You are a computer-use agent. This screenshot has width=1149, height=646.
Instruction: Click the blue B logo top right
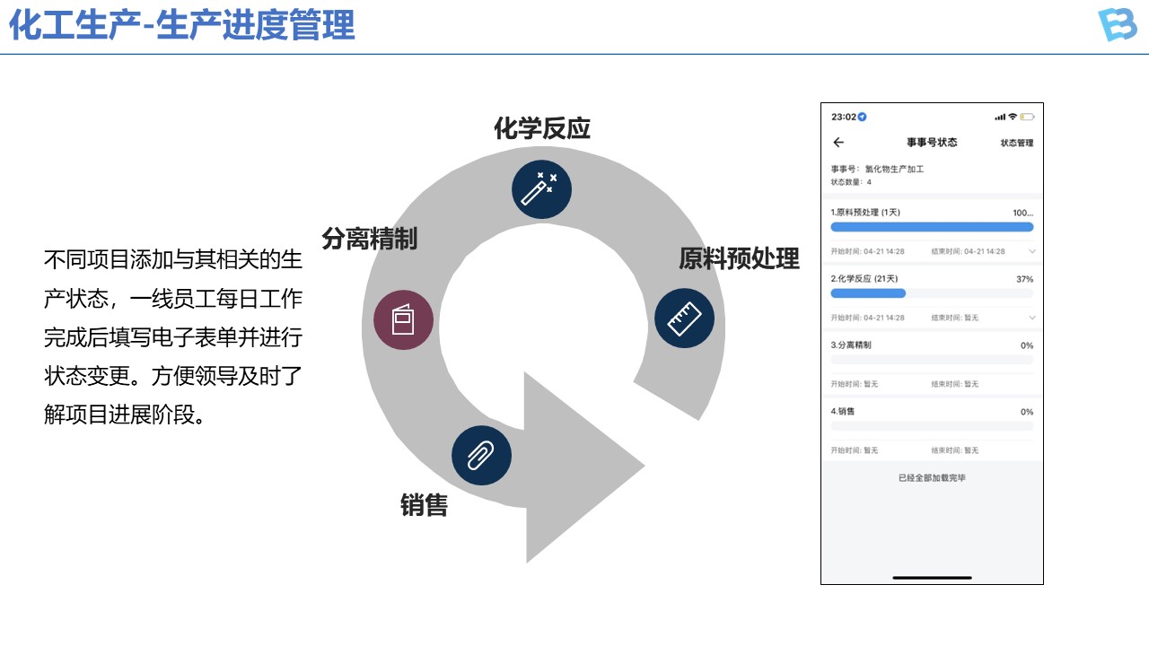1117,25
